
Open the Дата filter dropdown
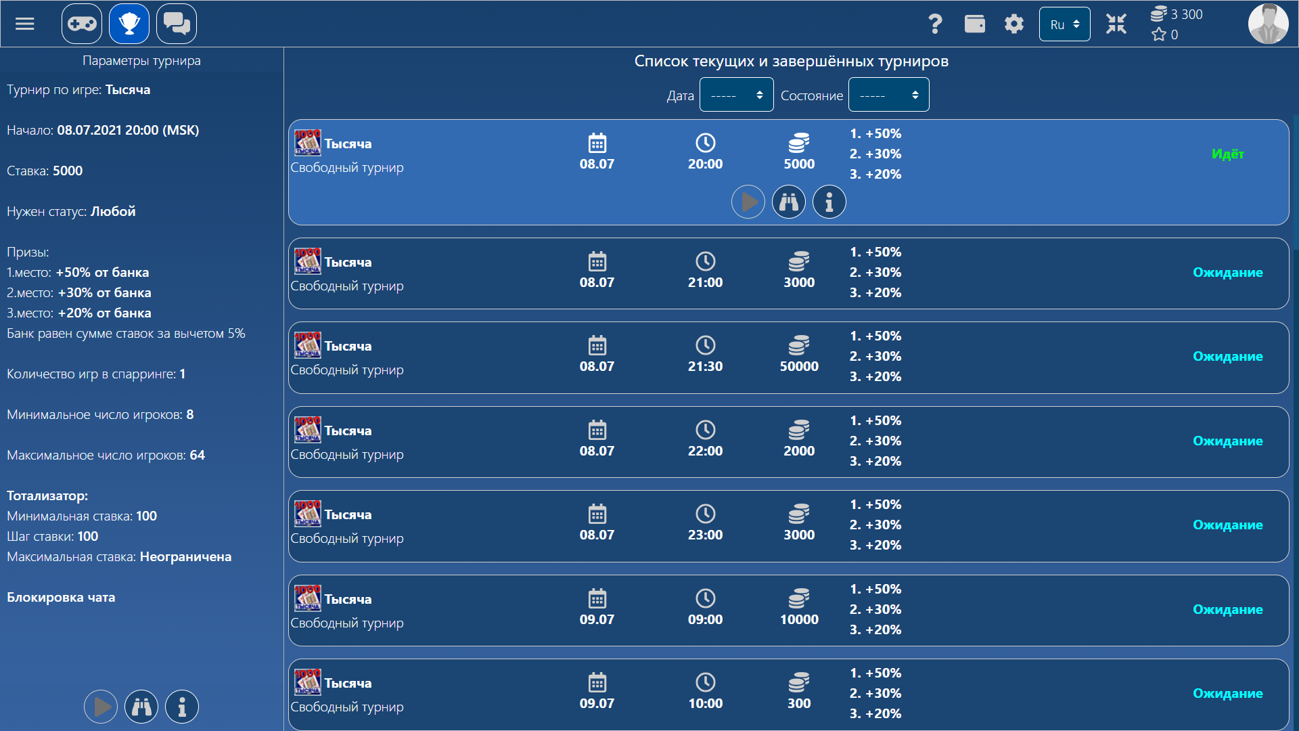(x=736, y=94)
